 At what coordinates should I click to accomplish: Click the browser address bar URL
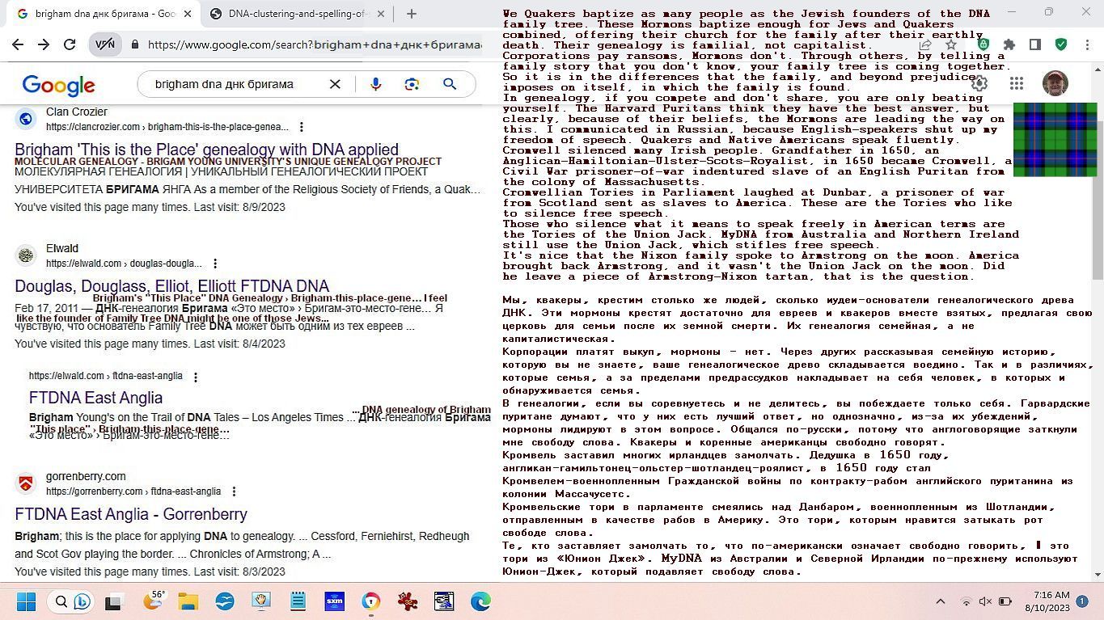[x=314, y=45]
